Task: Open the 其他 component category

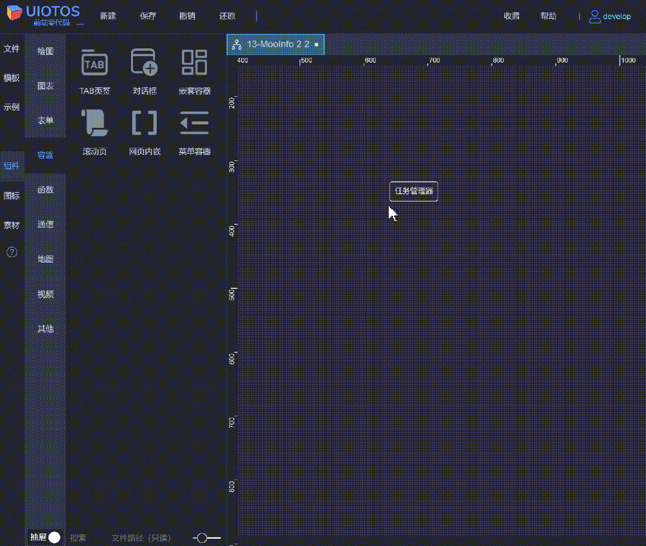Action: (x=45, y=328)
